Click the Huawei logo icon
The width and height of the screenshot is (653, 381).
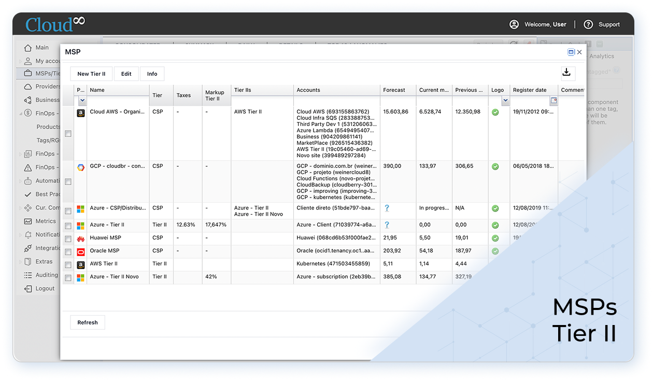(x=81, y=239)
